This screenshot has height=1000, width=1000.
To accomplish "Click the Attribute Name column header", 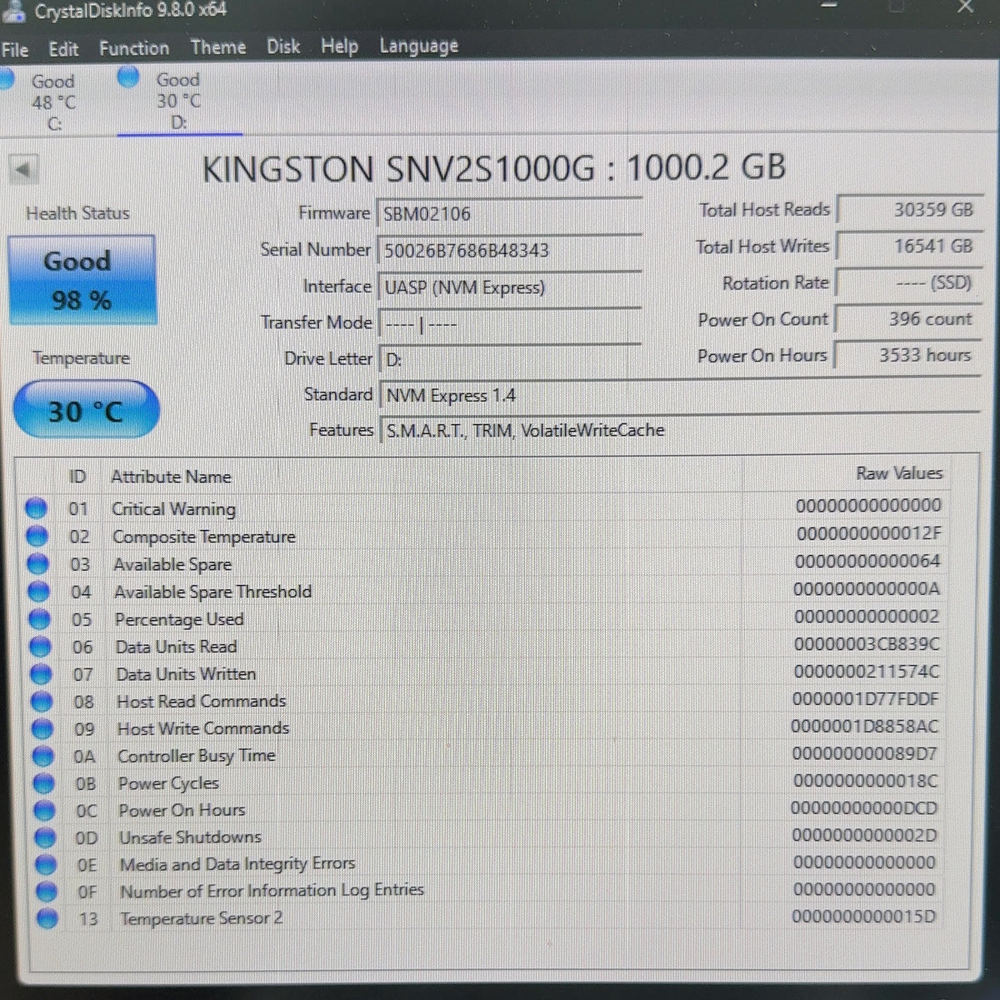I will [171, 477].
